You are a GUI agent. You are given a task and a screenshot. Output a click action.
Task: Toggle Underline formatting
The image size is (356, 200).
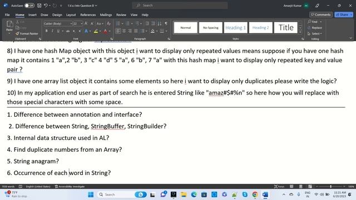tap(58, 31)
